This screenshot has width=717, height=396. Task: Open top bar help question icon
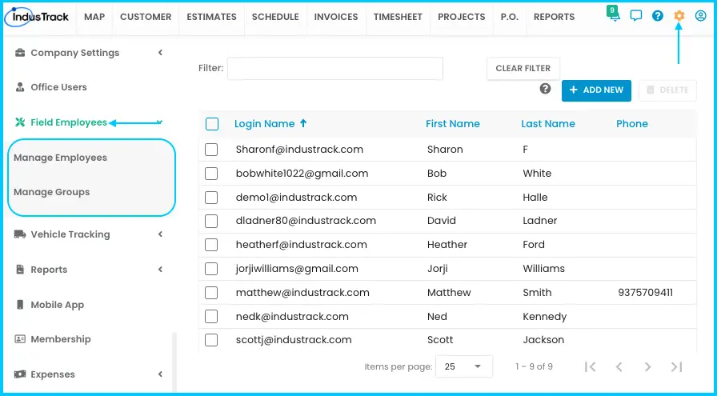(658, 16)
